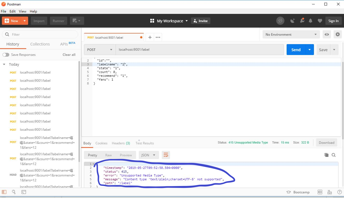
Task: Open the POST method dropdown
Action: point(100,50)
